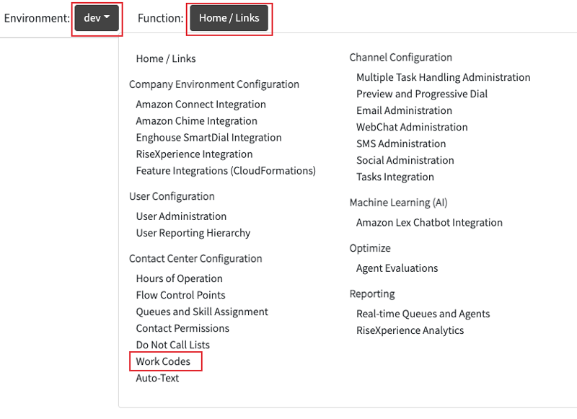Choose Amazon Chime Integration

[196, 121]
